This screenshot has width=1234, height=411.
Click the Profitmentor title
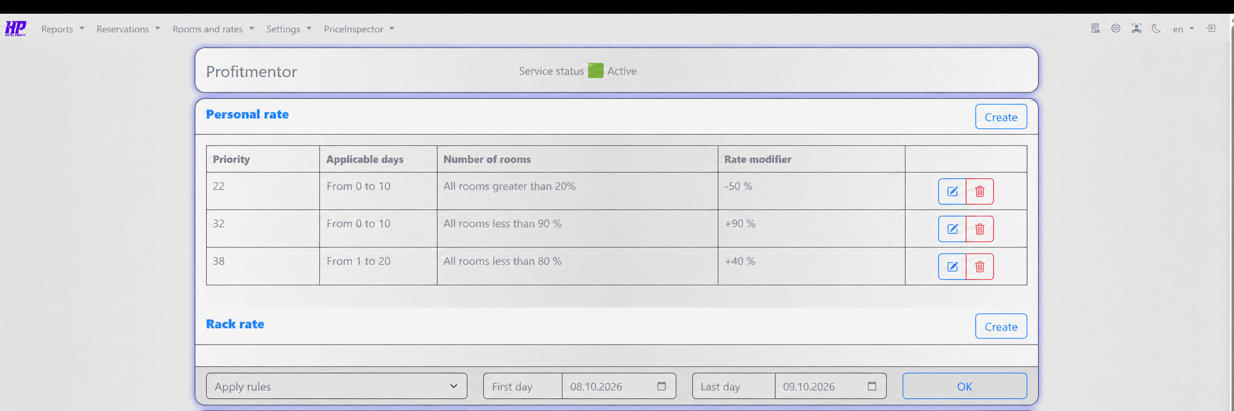point(252,72)
